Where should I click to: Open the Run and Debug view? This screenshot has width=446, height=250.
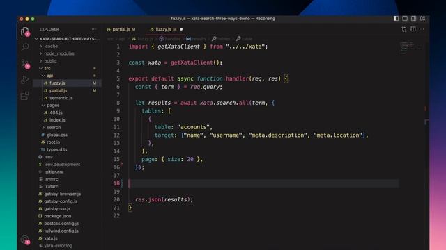point(25,80)
